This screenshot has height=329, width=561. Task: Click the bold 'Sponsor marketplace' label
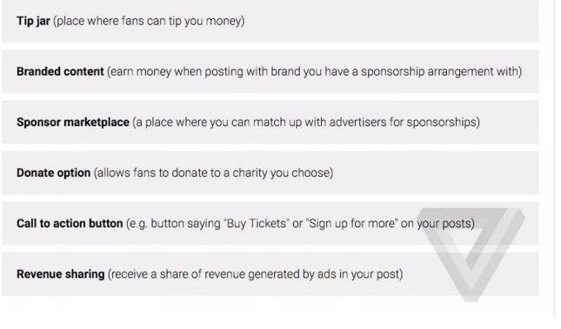[73, 122]
